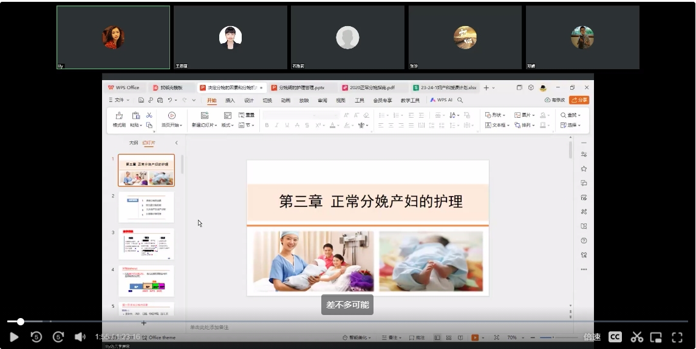696x349 pixels.
Task: Toggle picture-in-picture mode
Action: point(656,337)
